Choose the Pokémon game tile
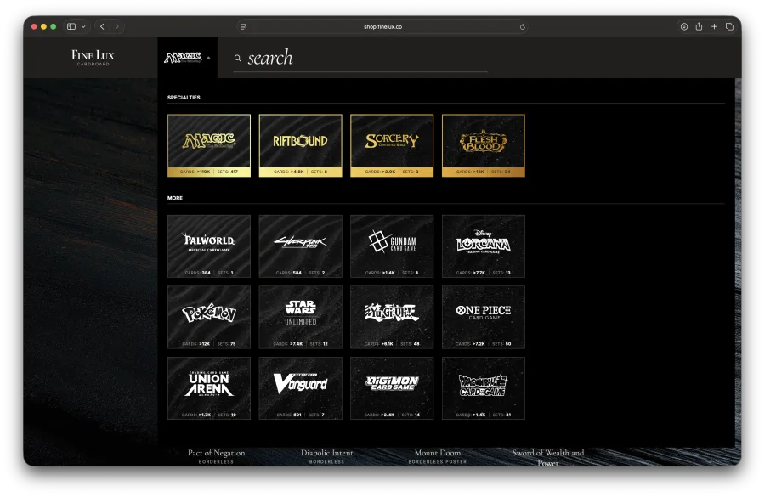This screenshot has width=765, height=497. [209, 317]
